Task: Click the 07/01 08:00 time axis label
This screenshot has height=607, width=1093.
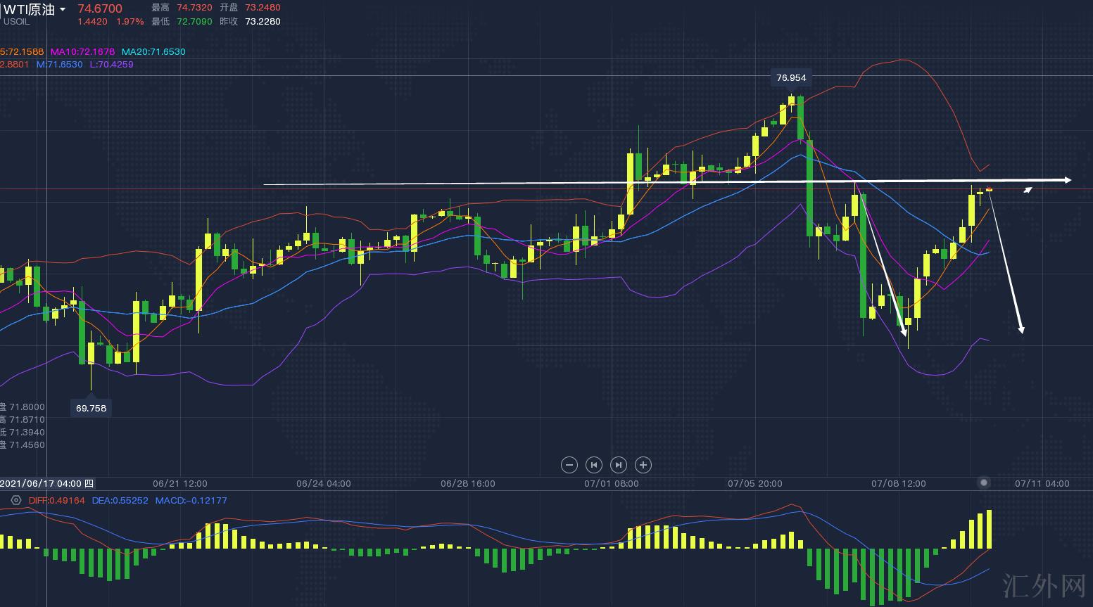Action: click(x=611, y=483)
